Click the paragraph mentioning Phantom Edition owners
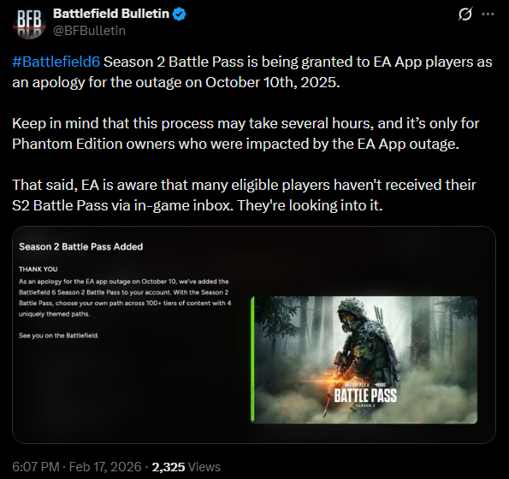This screenshot has height=479, width=509. [246, 133]
